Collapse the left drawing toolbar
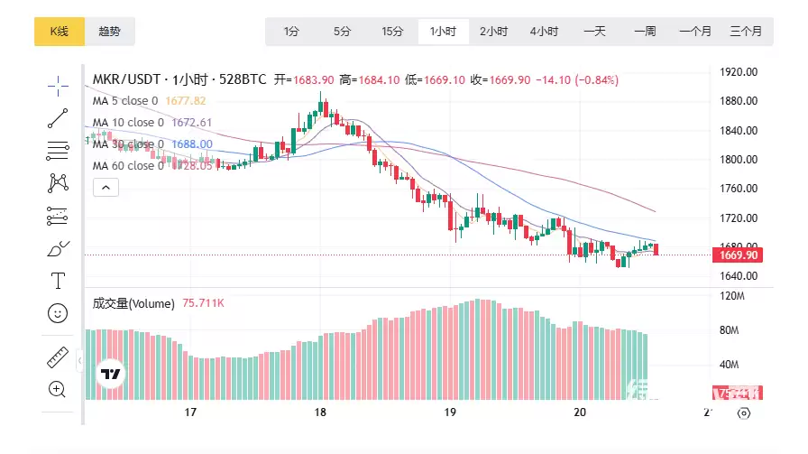Screen dimensions: 808x454 pyautogui.click(x=79, y=361)
